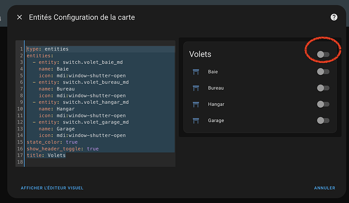This screenshot has width=349, height=203.
Task: Click the state_color: true line
Action: (x=52, y=142)
